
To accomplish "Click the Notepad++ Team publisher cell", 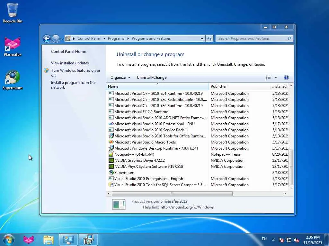I will click(226, 154).
